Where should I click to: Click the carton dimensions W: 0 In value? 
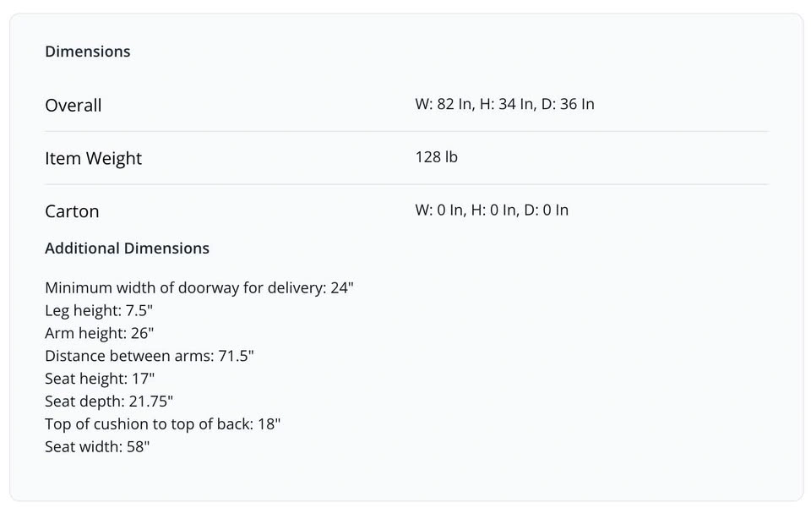(x=439, y=210)
